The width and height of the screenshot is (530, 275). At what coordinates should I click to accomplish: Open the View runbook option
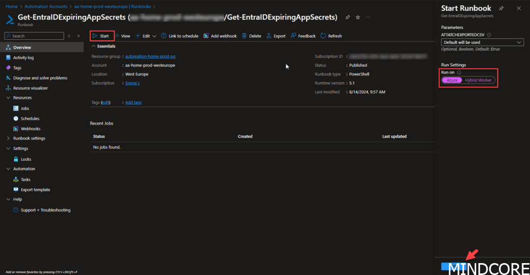(x=122, y=36)
